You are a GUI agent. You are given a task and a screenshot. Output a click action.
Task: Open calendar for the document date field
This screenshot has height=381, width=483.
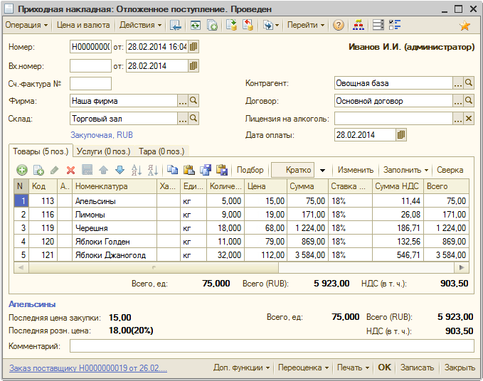click(x=193, y=47)
